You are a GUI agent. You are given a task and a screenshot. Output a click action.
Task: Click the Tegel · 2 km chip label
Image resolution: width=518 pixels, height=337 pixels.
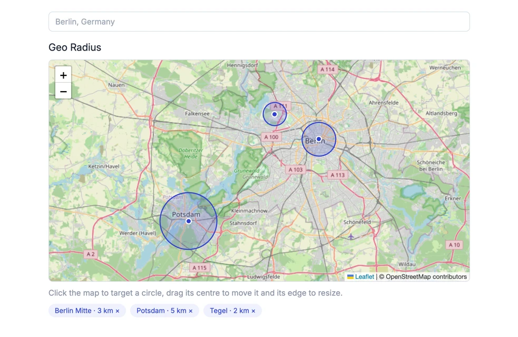tap(229, 311)
